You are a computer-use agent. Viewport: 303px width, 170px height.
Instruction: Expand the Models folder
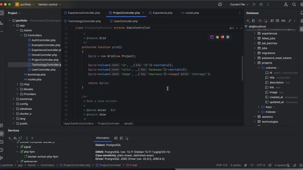(18, 89)
